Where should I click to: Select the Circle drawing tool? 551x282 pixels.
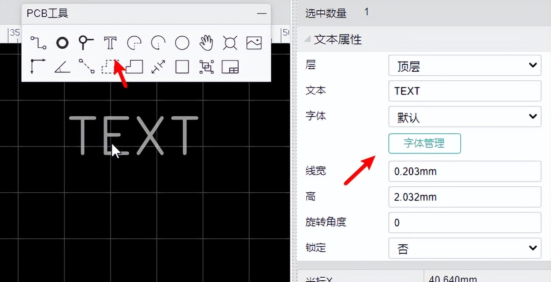[182, 43]
